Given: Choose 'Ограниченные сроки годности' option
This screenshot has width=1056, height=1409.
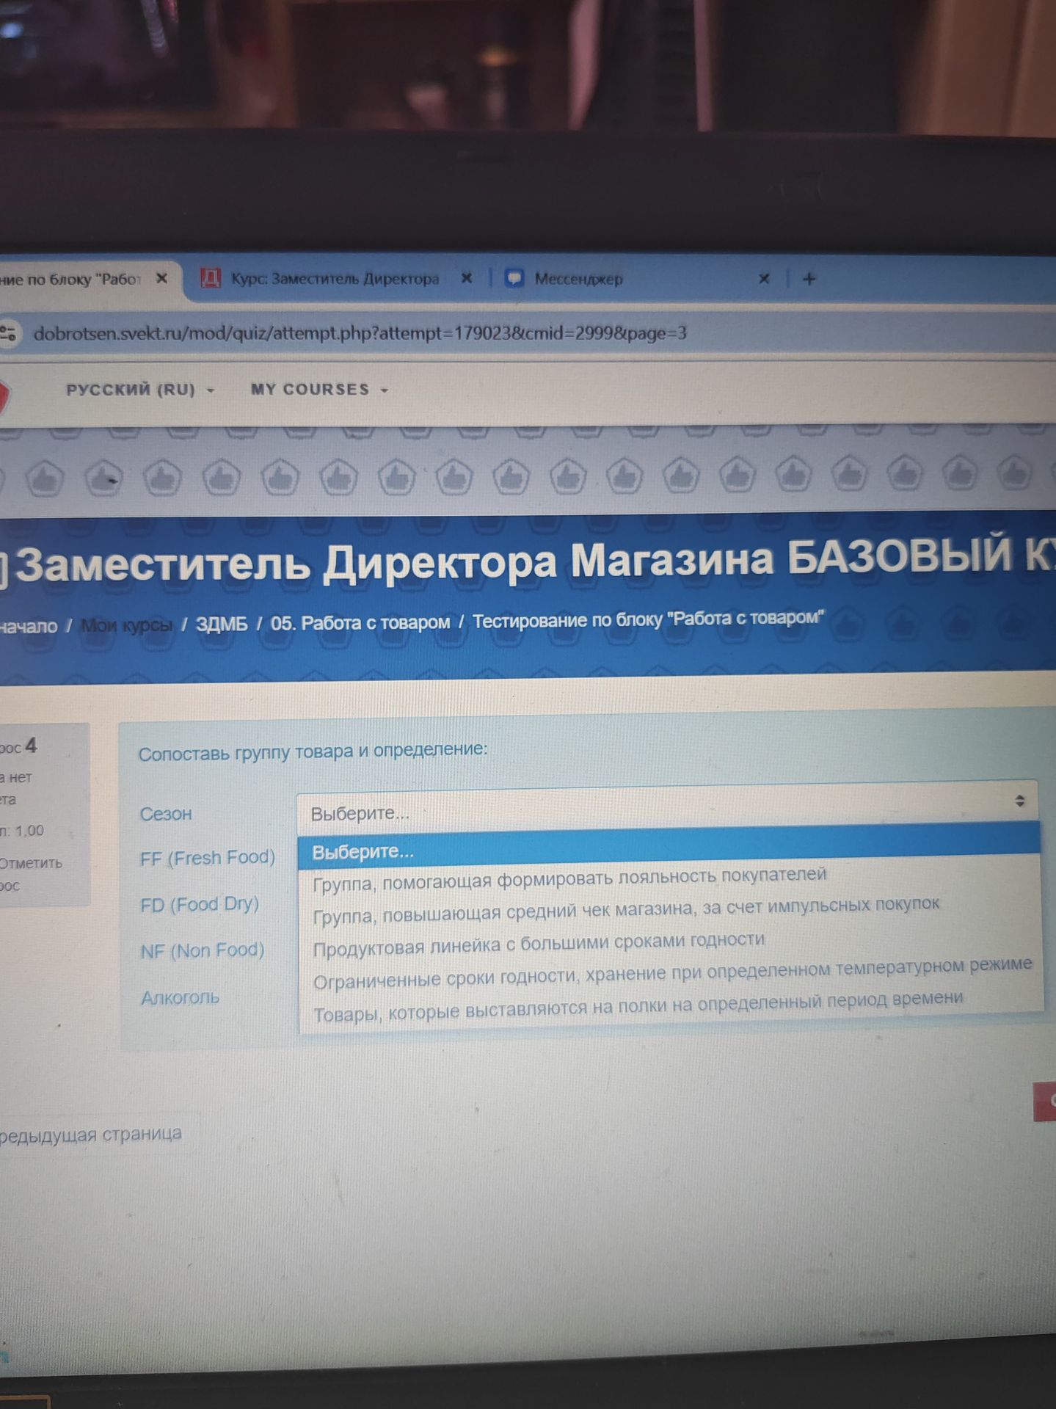Looking at the screenshot, I should [672, 972].
